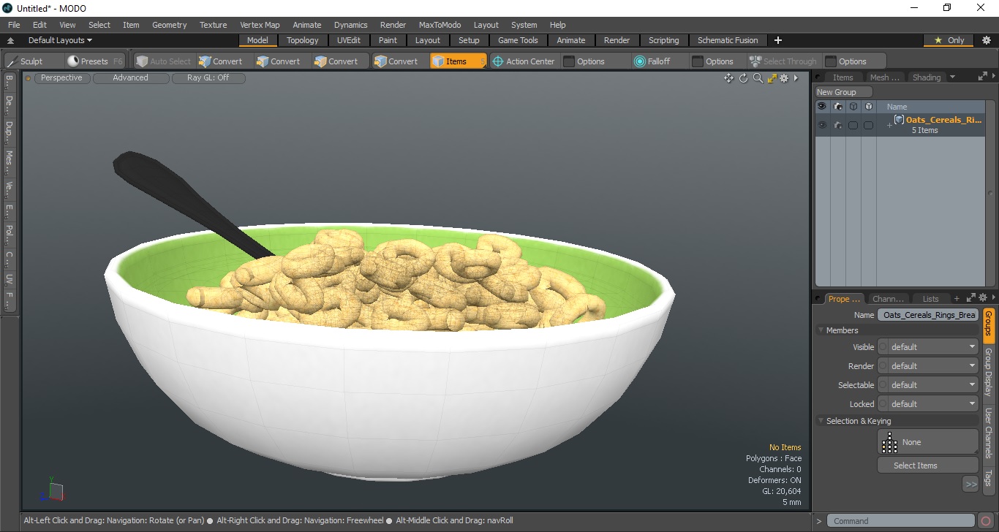Toggle locked box for Oats_Cereals group
This screenshot has width=999, height=532.
pyautogui.click(x=868, y=126)
